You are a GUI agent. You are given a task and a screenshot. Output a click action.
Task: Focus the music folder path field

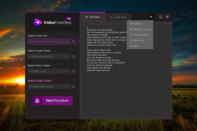coord(49,71)
